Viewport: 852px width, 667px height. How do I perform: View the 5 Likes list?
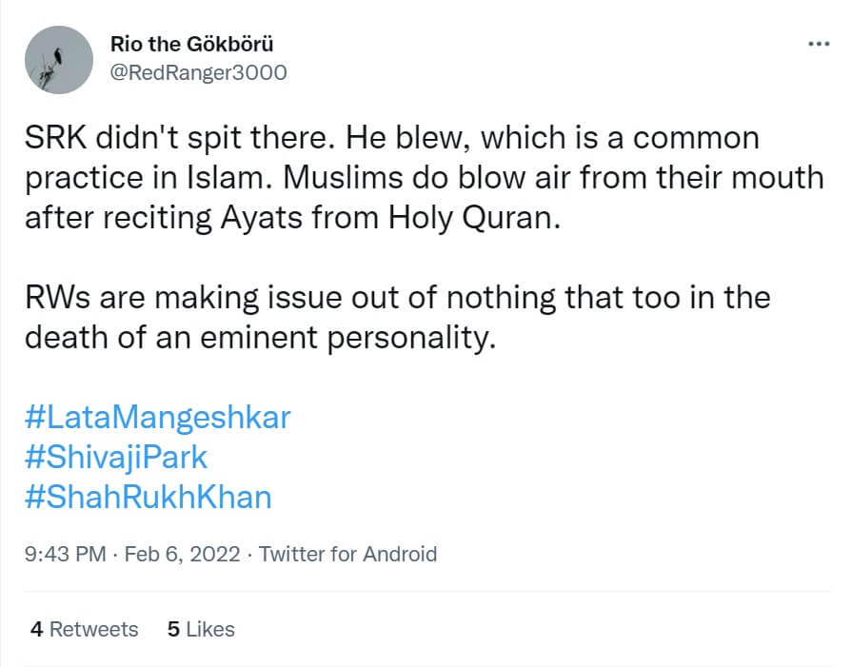[200, 629]
